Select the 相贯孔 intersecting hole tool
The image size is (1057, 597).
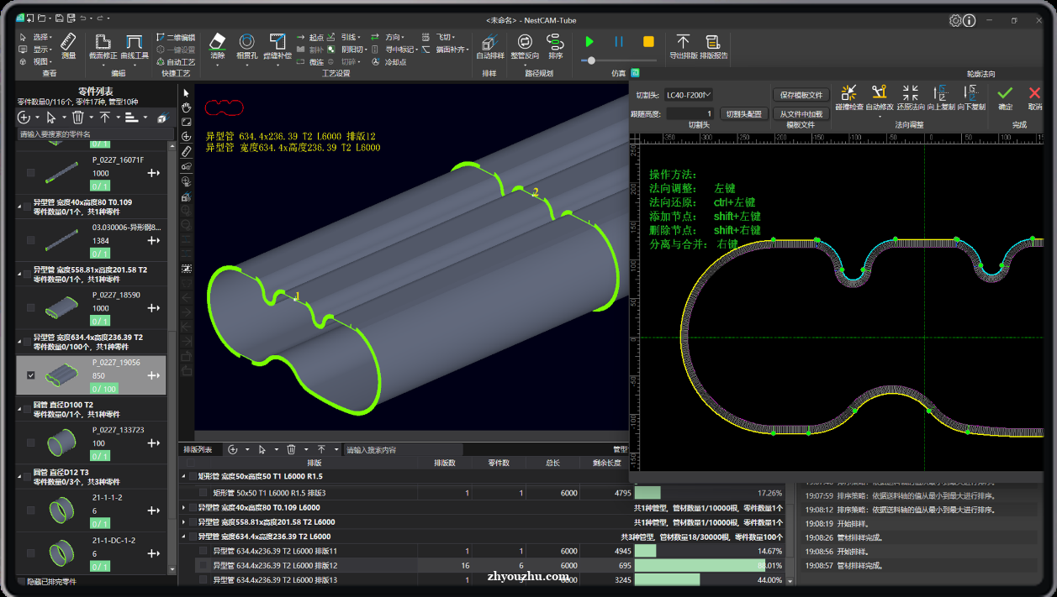(247, 46)
